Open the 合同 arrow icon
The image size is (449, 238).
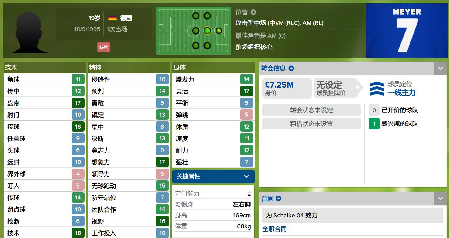(x=278, y=199)
